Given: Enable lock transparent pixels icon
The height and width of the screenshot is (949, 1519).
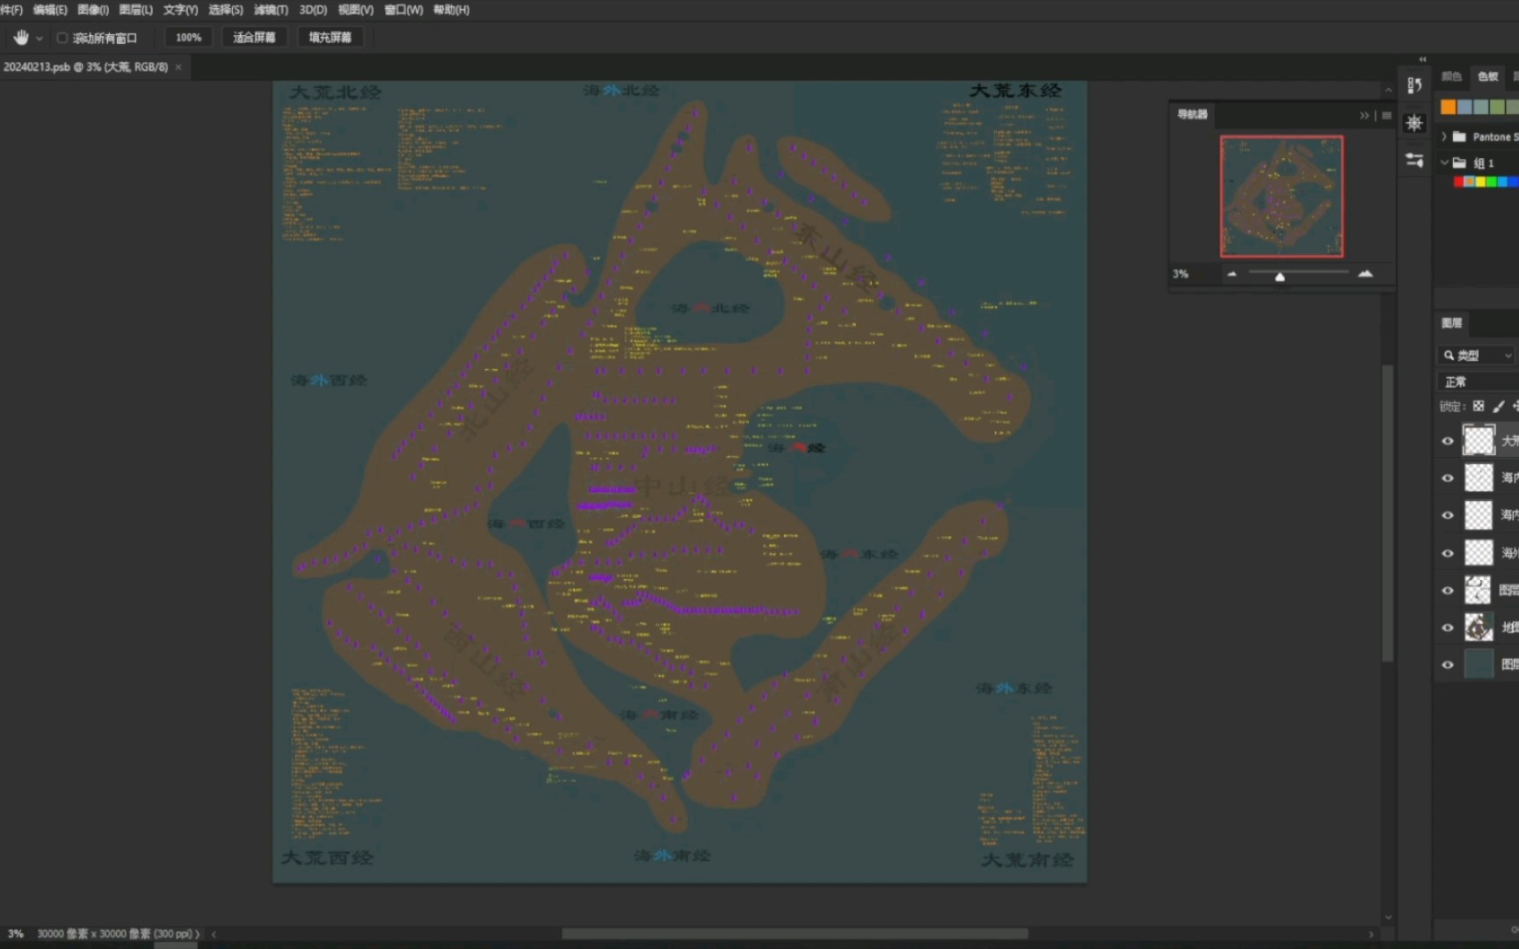Looking at the screenshot, I should [1479, 406].
